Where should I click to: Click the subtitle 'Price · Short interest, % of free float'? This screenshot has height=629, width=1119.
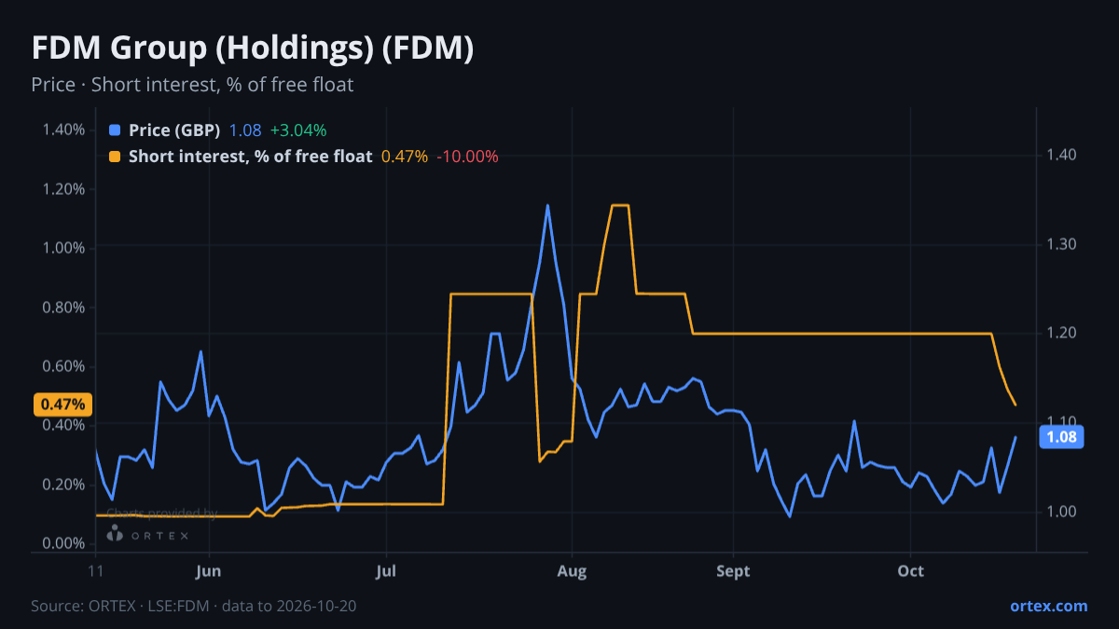pos(192,85)
